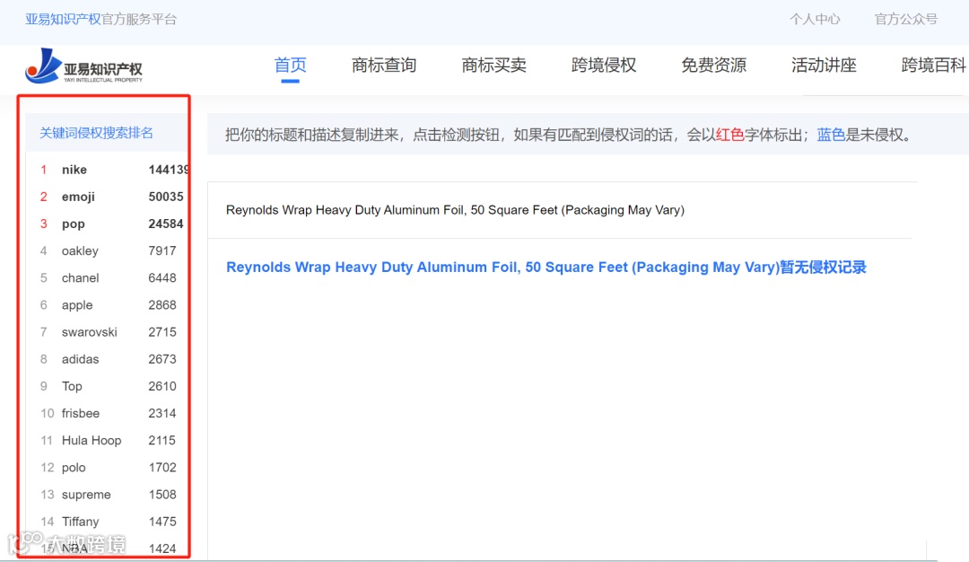Image resolution: width=969 pixels, height=562 pixels.
Task: Open 个人中心 link
Action: point(815,19)
